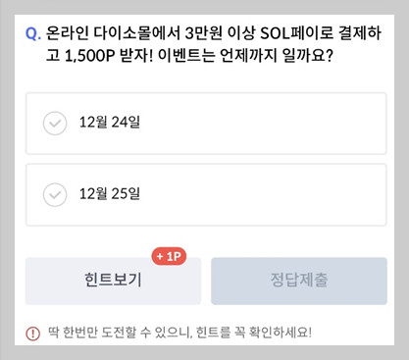Tick the check circle beside 12월 25일
Image resolution: width=409 pixels, height=360 pixels.
pyautogui.click(x=55, y=195)
